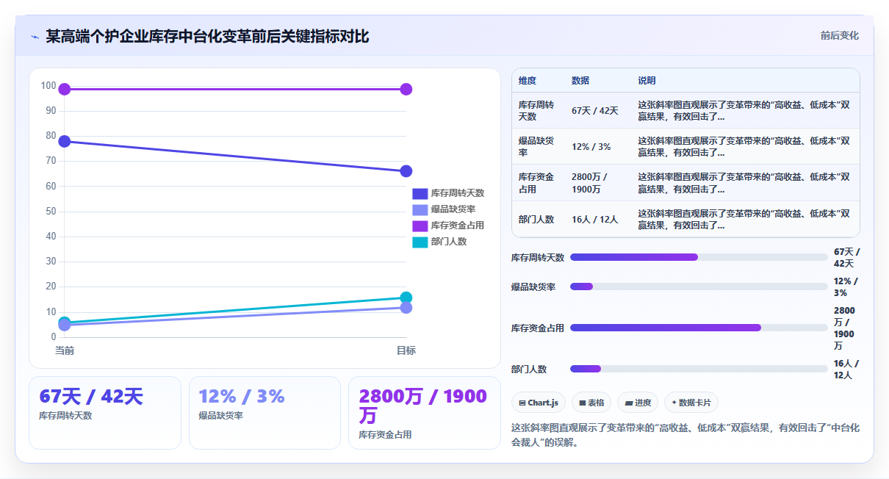Click the Chart.js tag chip
The height and width of the screenshot is (479, 889).
pos(539,403)
